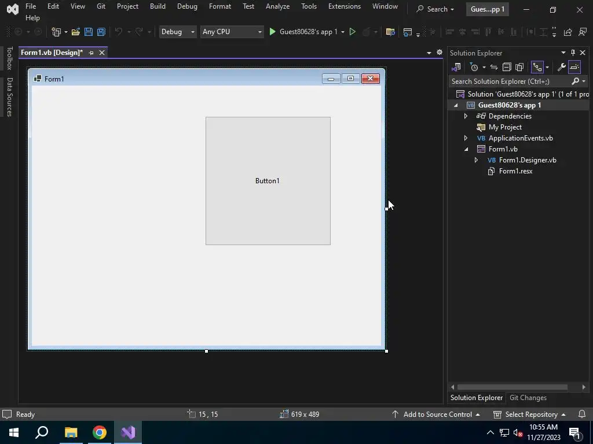Viewport: 593px width, 444px height.
Task: Expand the ApplicationEvents.vb node
Action: 466,138
